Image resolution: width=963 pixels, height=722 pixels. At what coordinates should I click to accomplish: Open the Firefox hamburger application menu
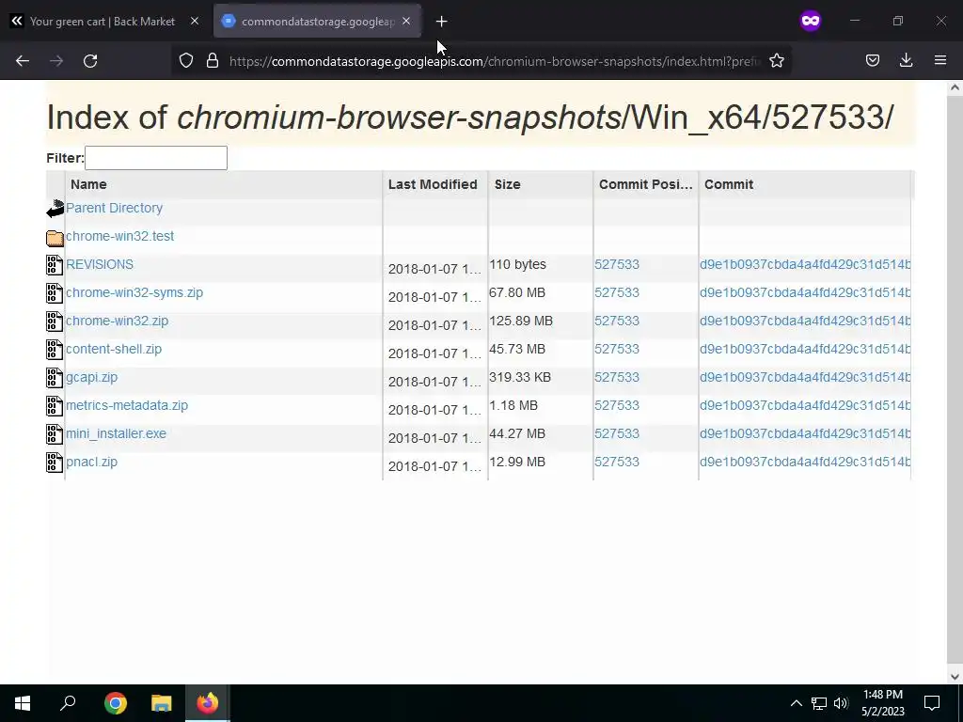click(940, 60)
